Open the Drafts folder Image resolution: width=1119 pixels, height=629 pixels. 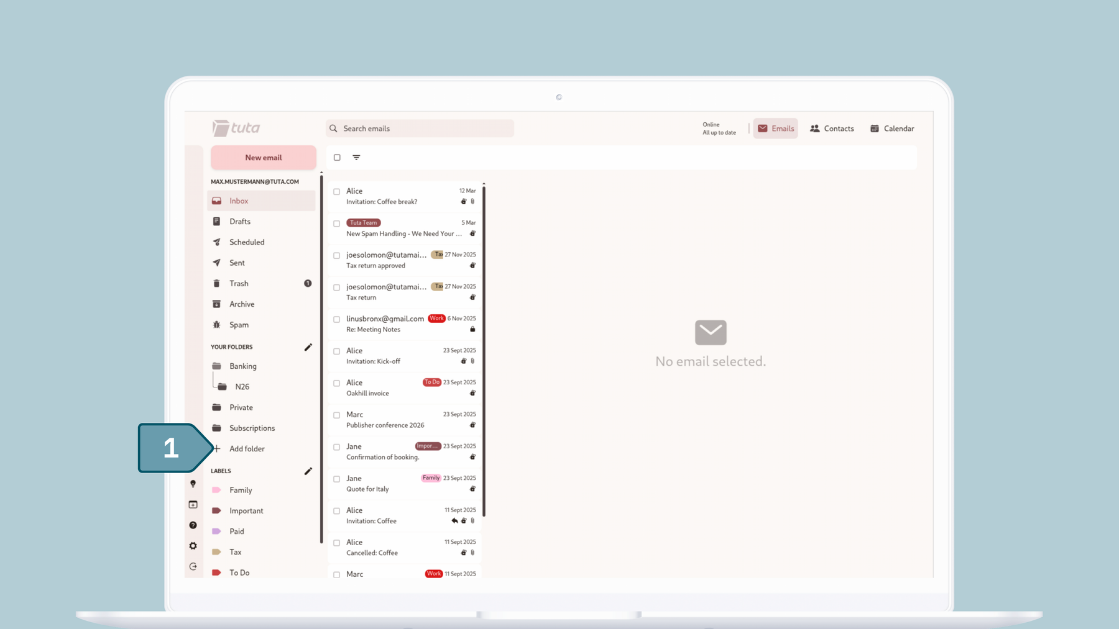[x=261, y=222]
